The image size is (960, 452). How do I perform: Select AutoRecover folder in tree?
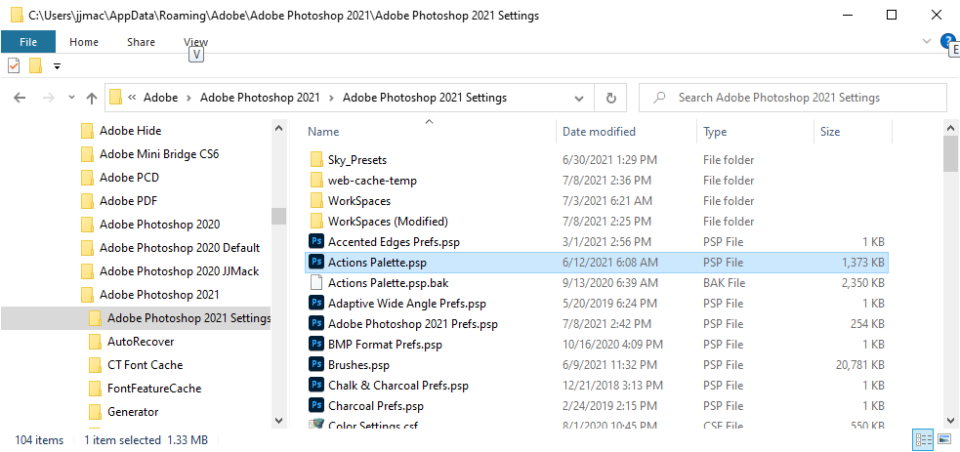132,342
